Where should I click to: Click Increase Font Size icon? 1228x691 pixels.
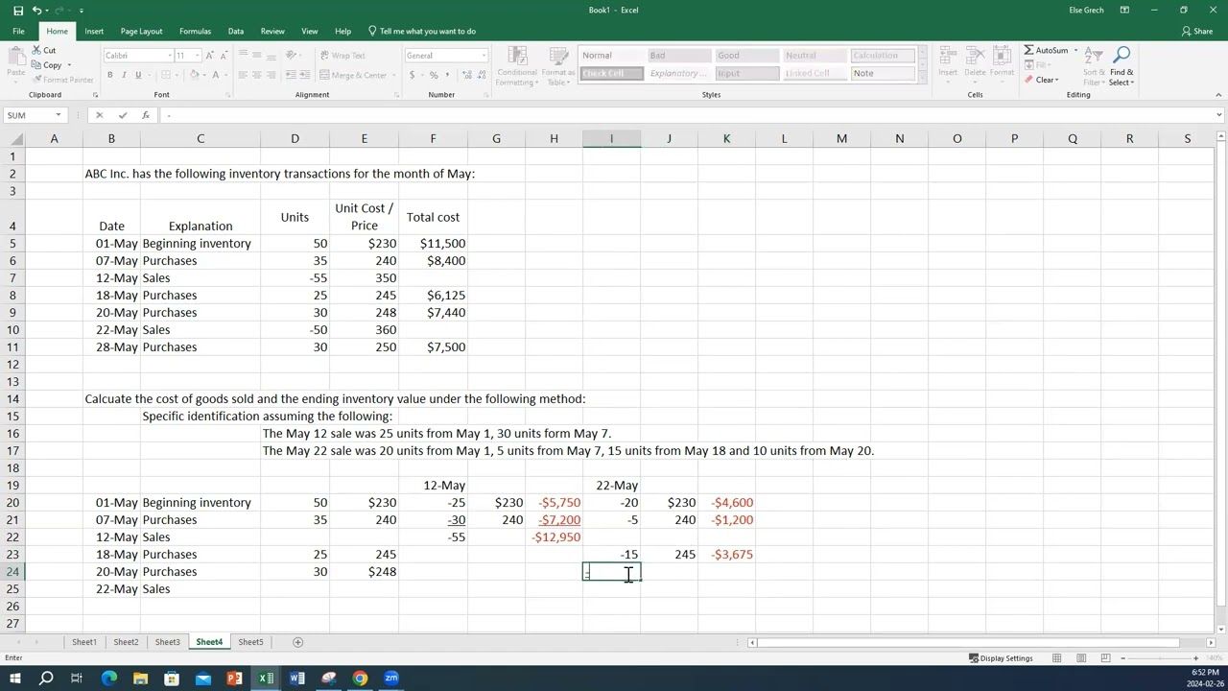[209, 56]
